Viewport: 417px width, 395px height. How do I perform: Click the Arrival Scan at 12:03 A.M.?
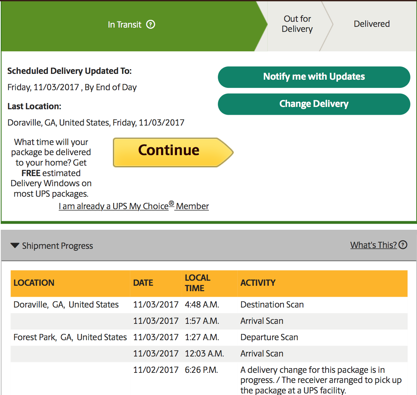point(262,354)
